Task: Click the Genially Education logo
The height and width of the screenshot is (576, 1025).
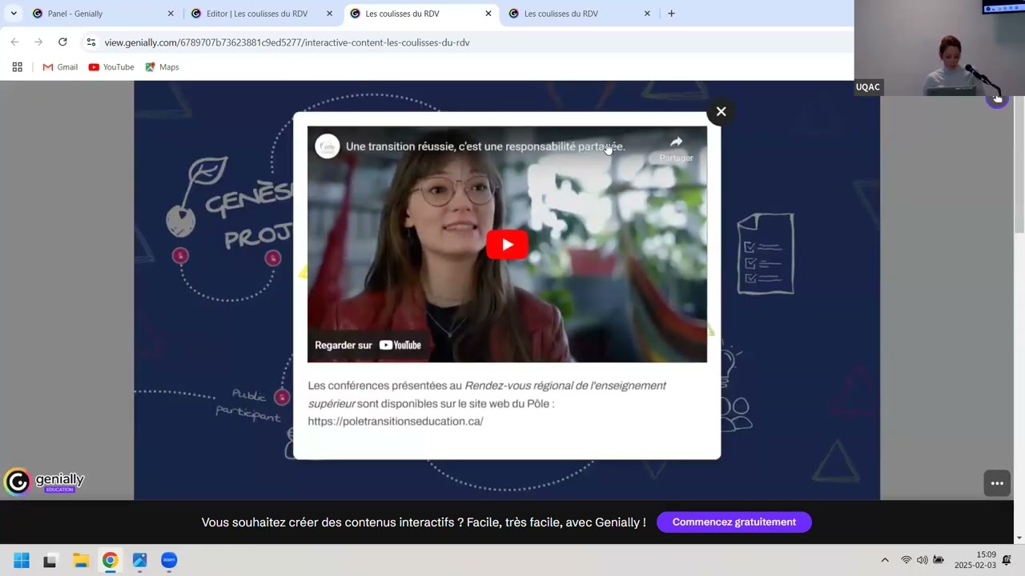Action: (x=45, y=482)
